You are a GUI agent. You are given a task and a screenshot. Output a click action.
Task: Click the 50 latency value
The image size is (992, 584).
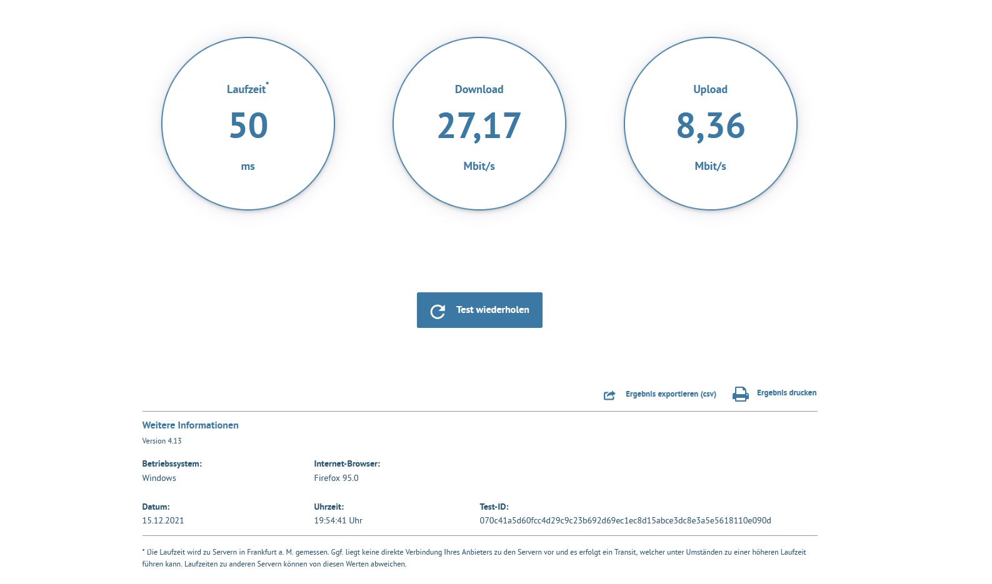click(x=248, y=126)
